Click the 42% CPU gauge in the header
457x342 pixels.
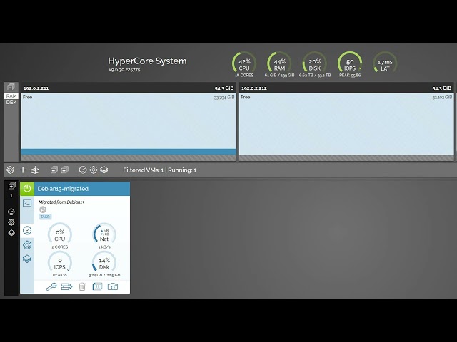tap(244, 64)
